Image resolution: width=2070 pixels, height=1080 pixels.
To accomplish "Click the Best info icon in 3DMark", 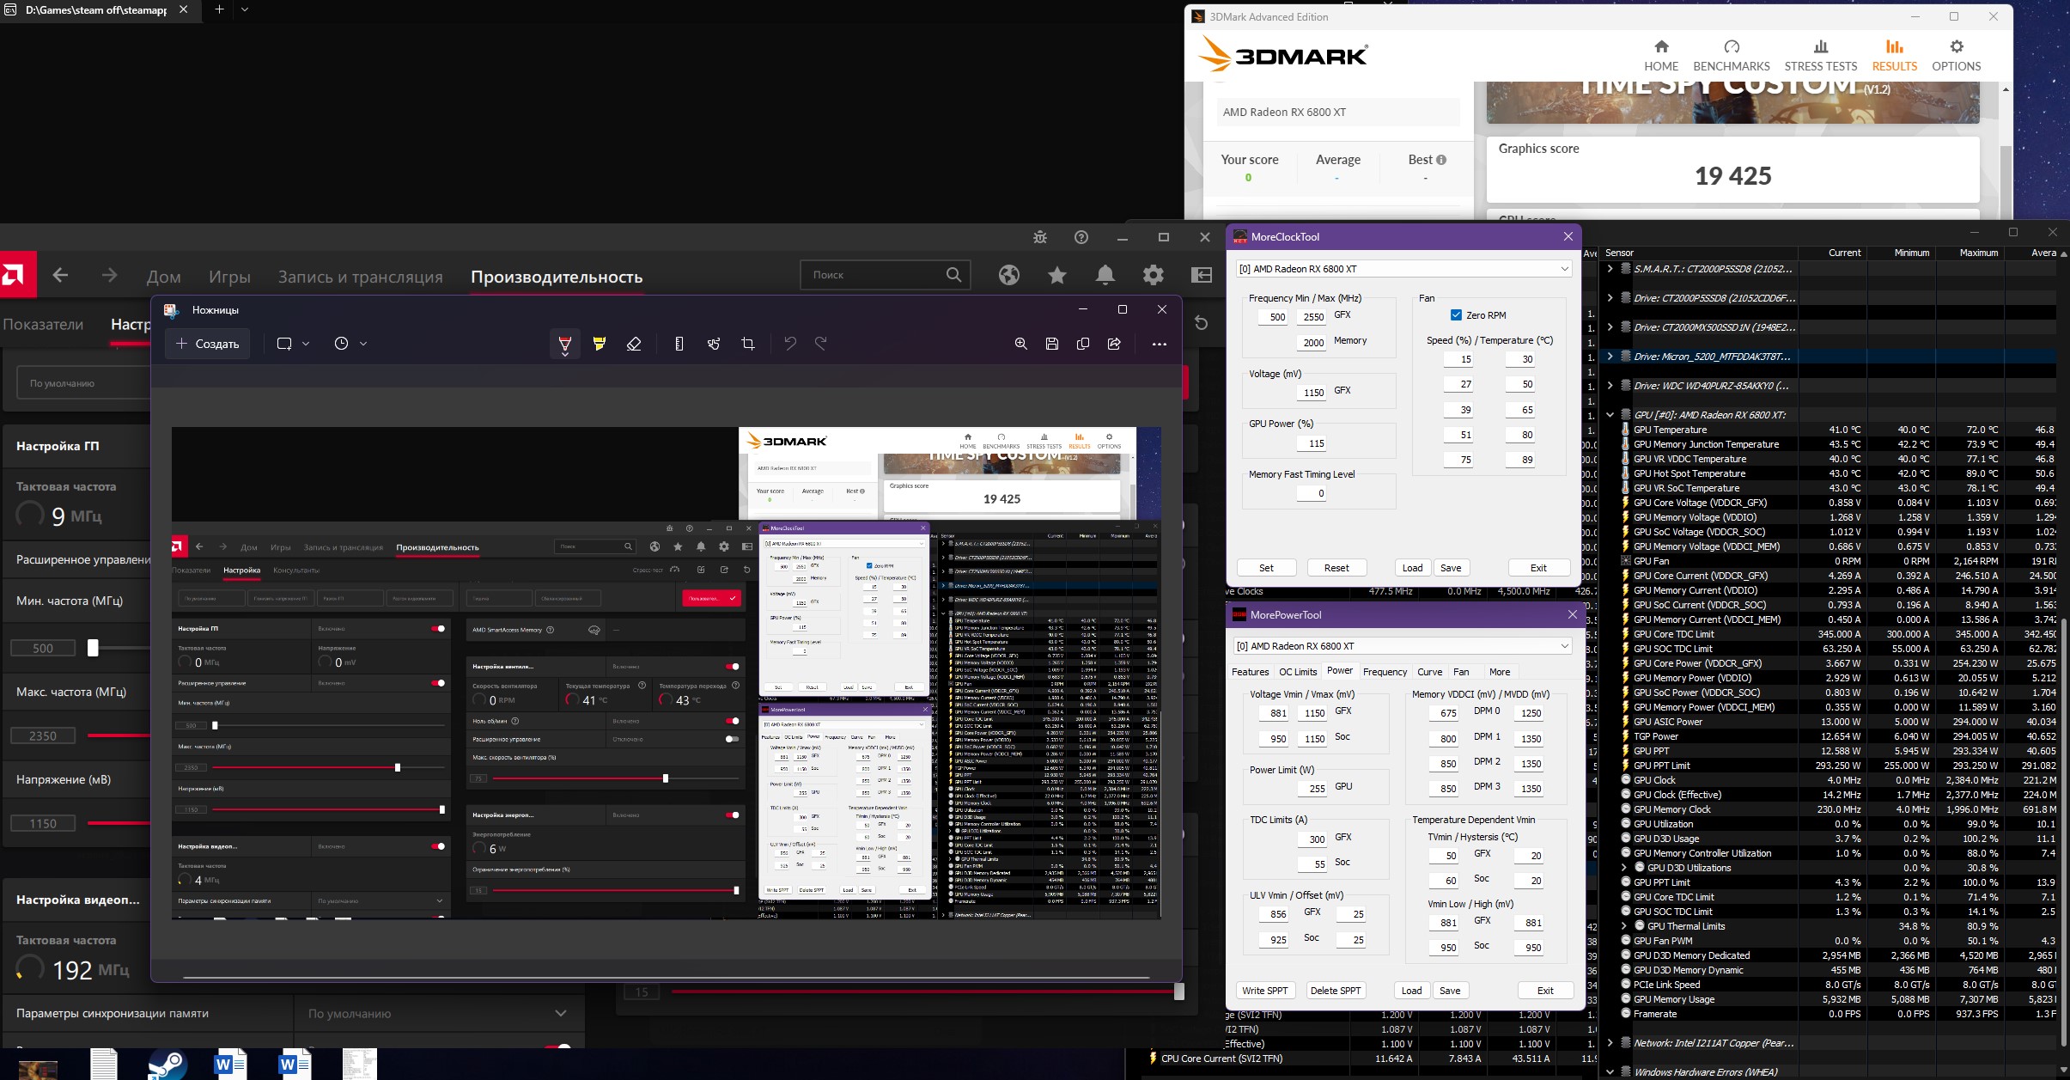I will (1441, 160).
